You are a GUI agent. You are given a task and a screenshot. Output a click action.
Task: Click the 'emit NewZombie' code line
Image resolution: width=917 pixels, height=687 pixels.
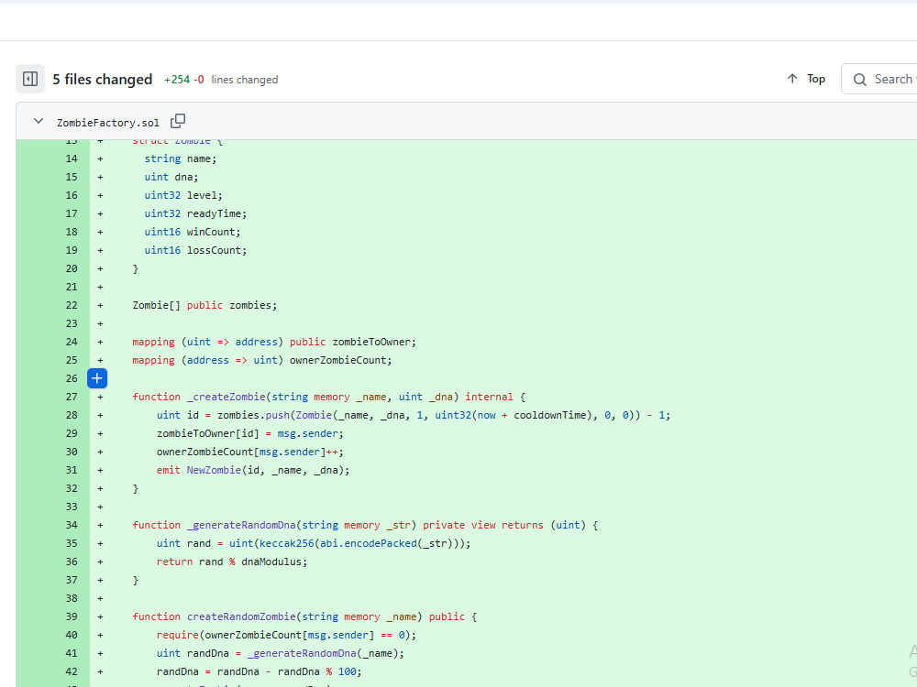pos(253,470)
